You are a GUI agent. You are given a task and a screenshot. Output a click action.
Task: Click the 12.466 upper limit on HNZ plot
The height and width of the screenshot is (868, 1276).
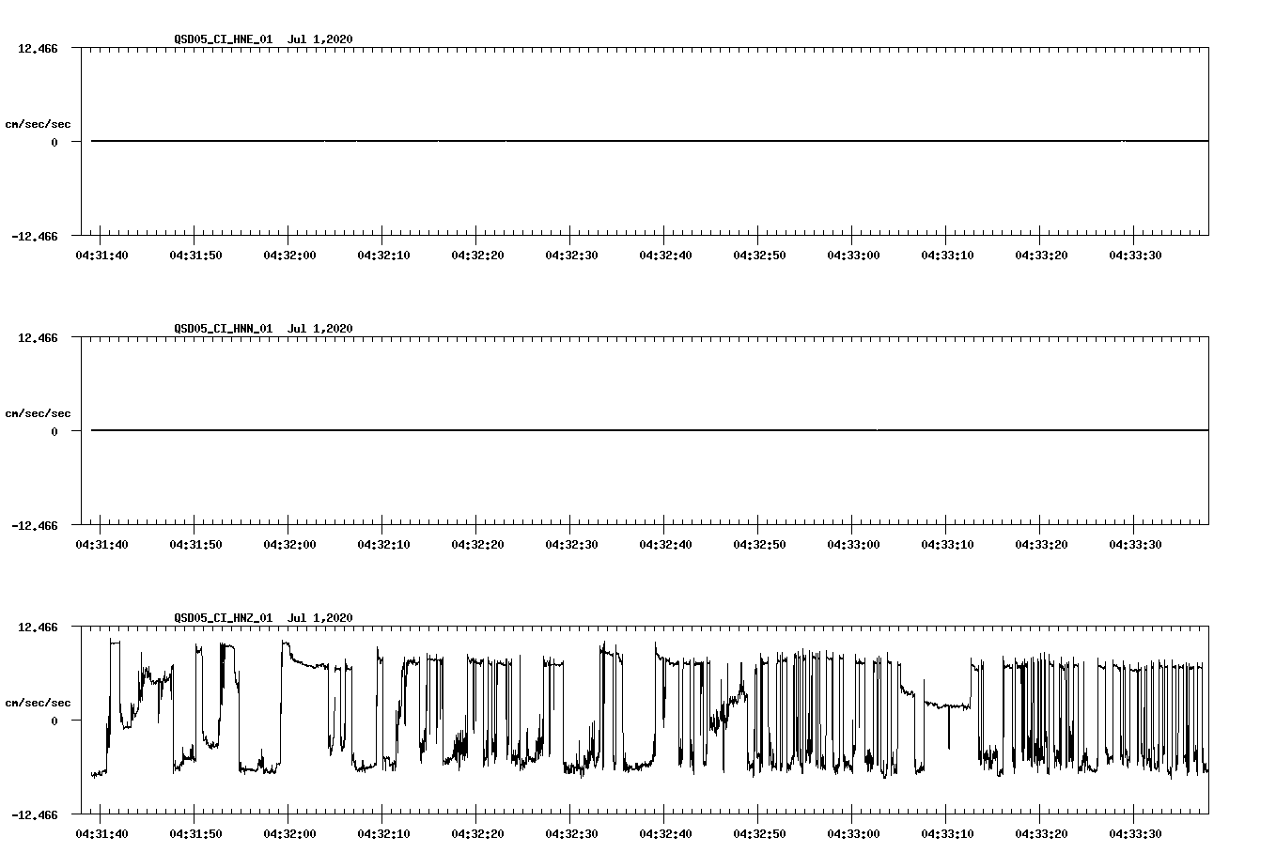(38, 627)
